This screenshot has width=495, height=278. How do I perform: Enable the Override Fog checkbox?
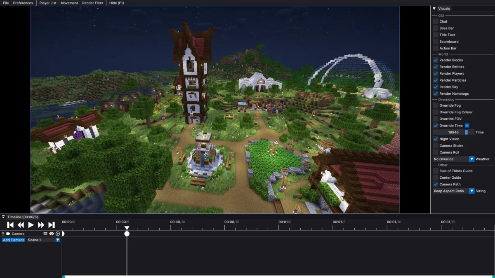436,105
